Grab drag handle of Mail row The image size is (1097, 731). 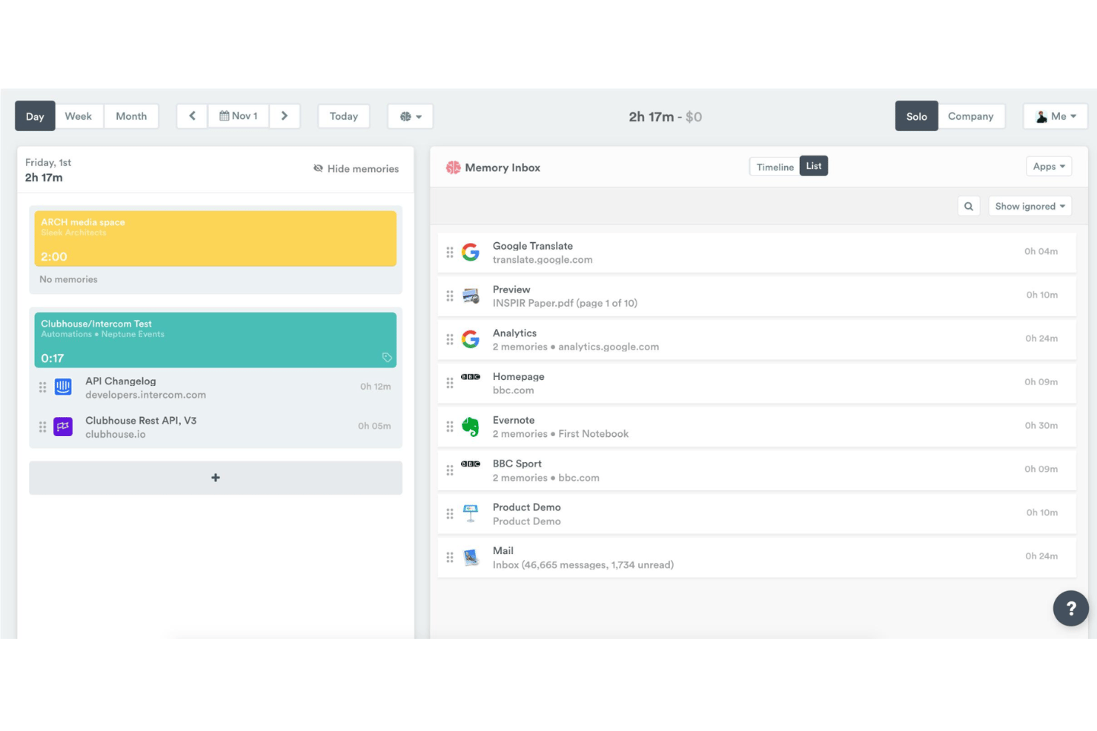(450, 557)
